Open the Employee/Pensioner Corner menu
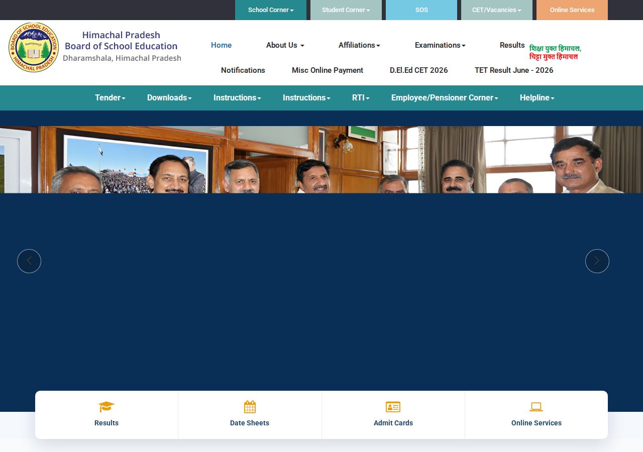 click(x=445, y=98)
